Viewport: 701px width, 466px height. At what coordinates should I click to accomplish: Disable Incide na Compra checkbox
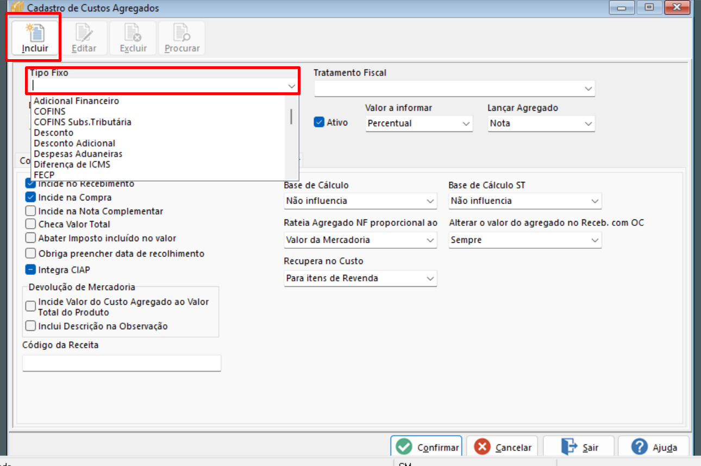coord(30,197)
